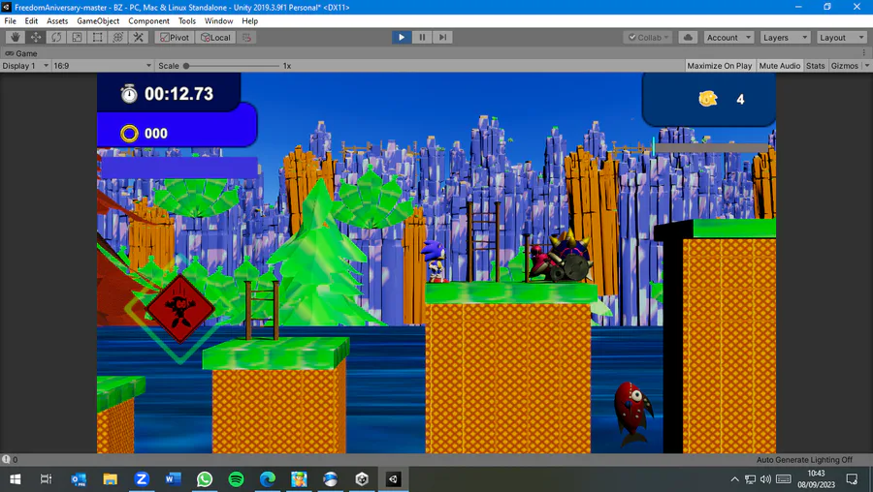Open Outlook from the taskbar
Screen dimensions: 873x492
79,479
